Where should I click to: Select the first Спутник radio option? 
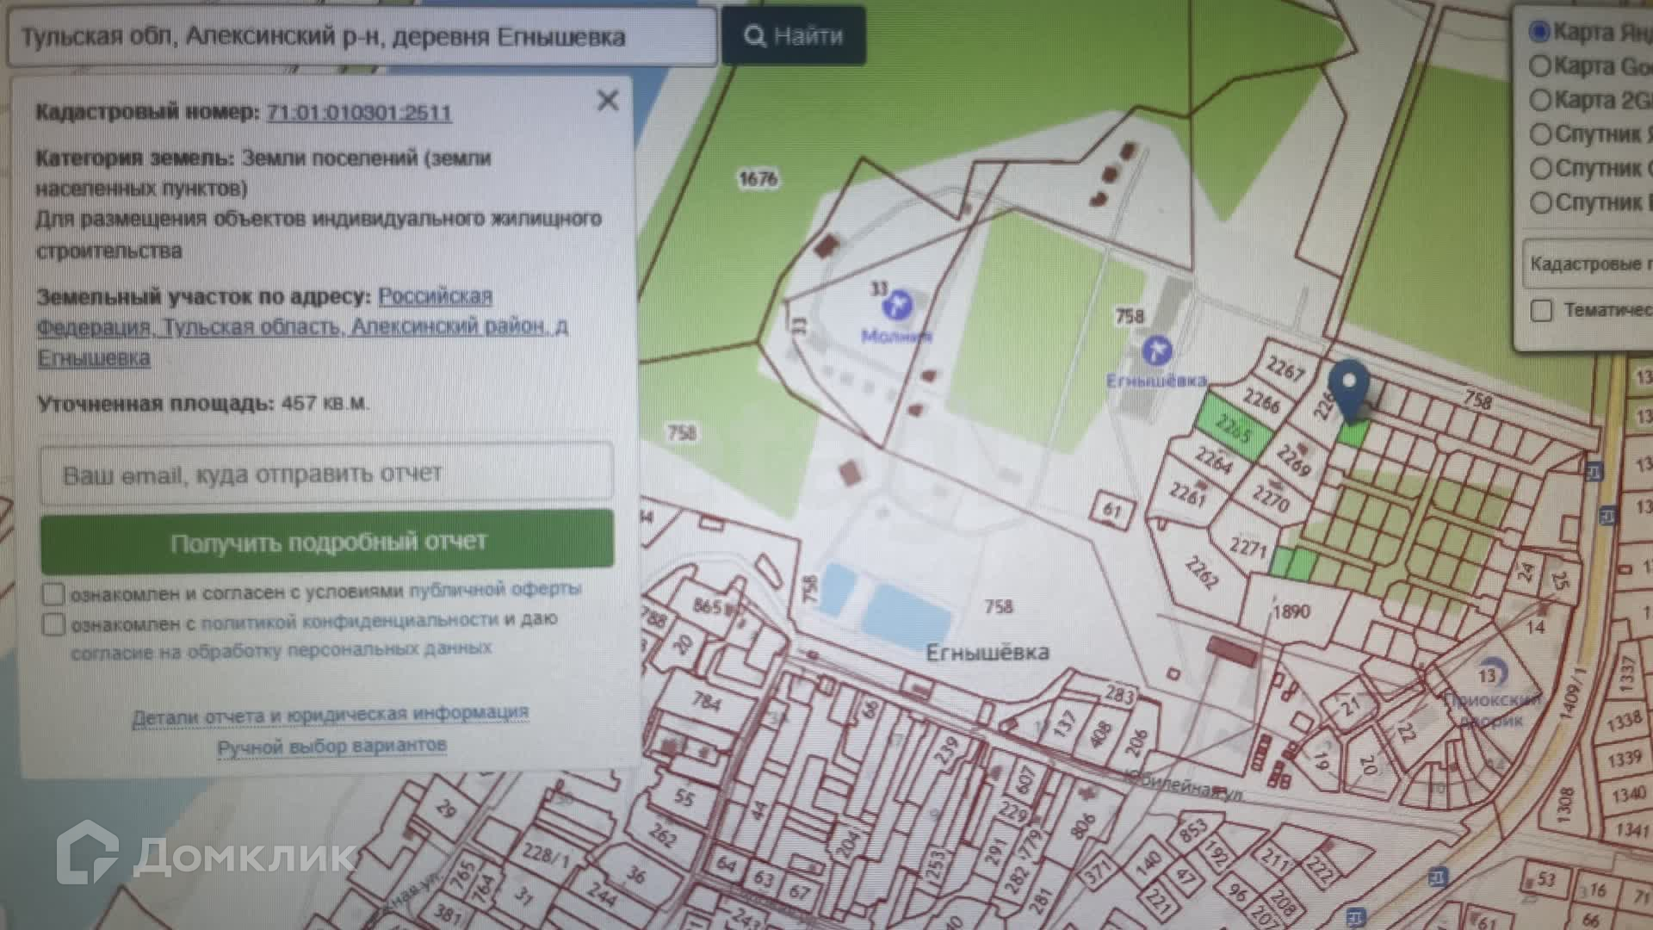pyautogui.click(x=1540, y=134)
